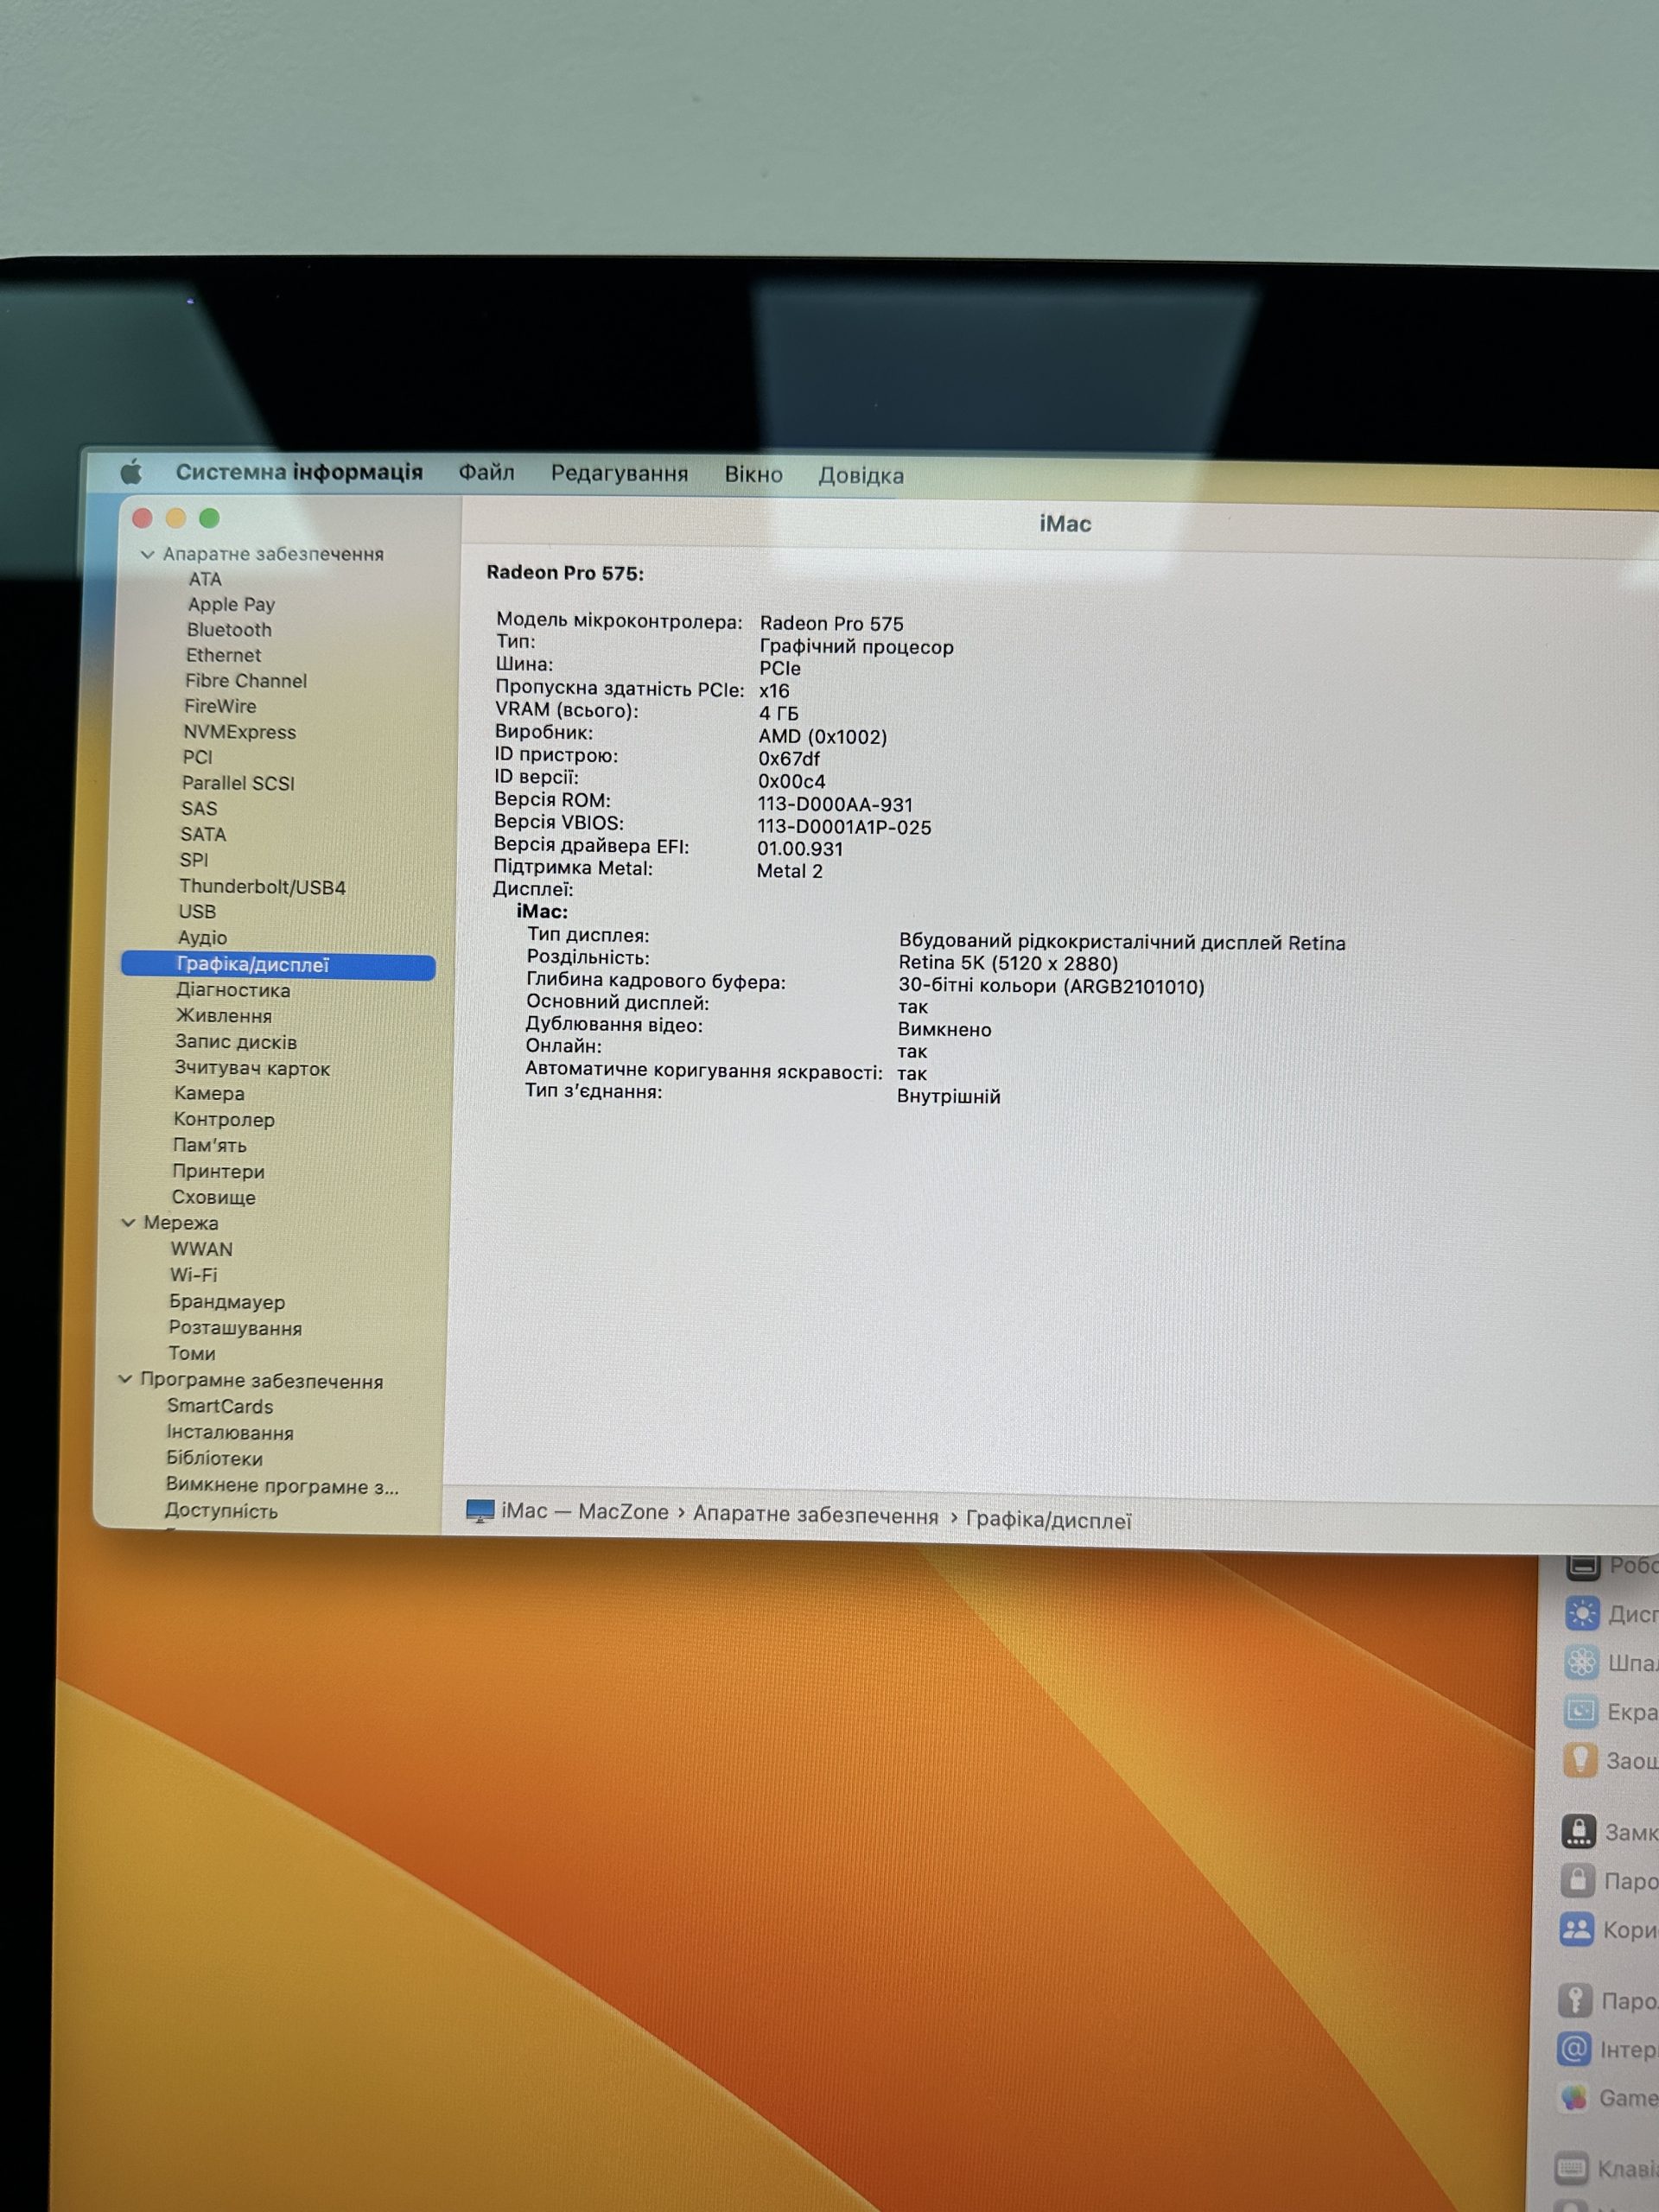Open the Internet Accounts @ icon
Image resolution: width=1659 pixels, height=2212 pixels.
[x=1574, y=2049]
